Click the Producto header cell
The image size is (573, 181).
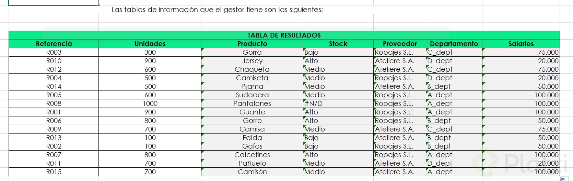(x=252, y=44)
